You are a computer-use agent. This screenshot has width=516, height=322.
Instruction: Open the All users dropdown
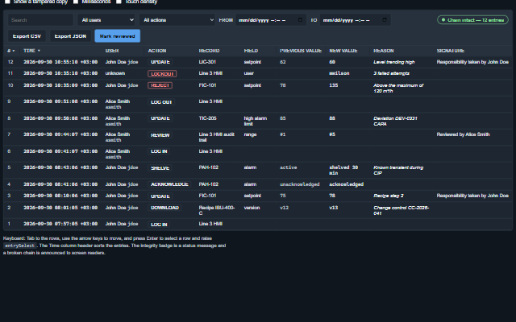[x=106, y=20]
